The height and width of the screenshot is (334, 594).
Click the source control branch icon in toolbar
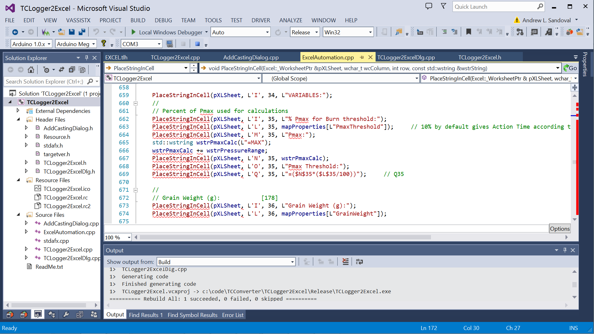520,32
